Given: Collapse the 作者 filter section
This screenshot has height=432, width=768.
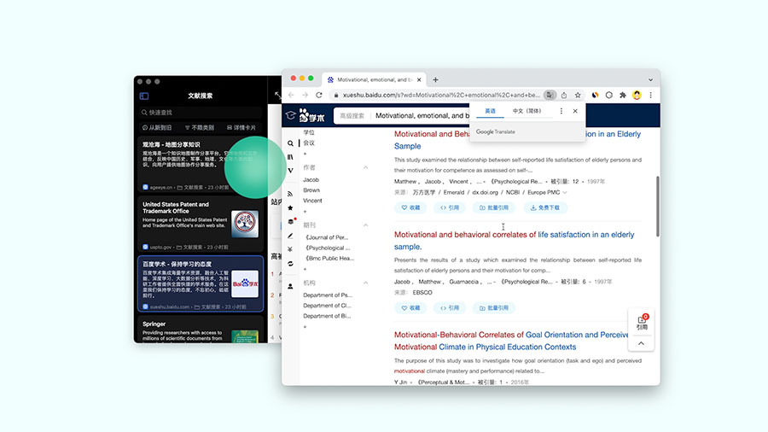Looking at the screenshot, I should (366, 167).
